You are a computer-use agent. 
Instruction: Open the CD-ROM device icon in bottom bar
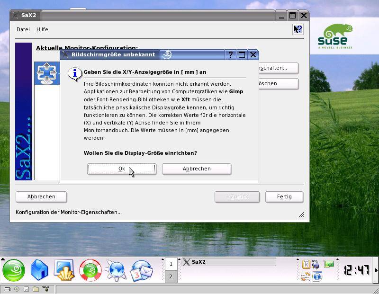(17, 289)
